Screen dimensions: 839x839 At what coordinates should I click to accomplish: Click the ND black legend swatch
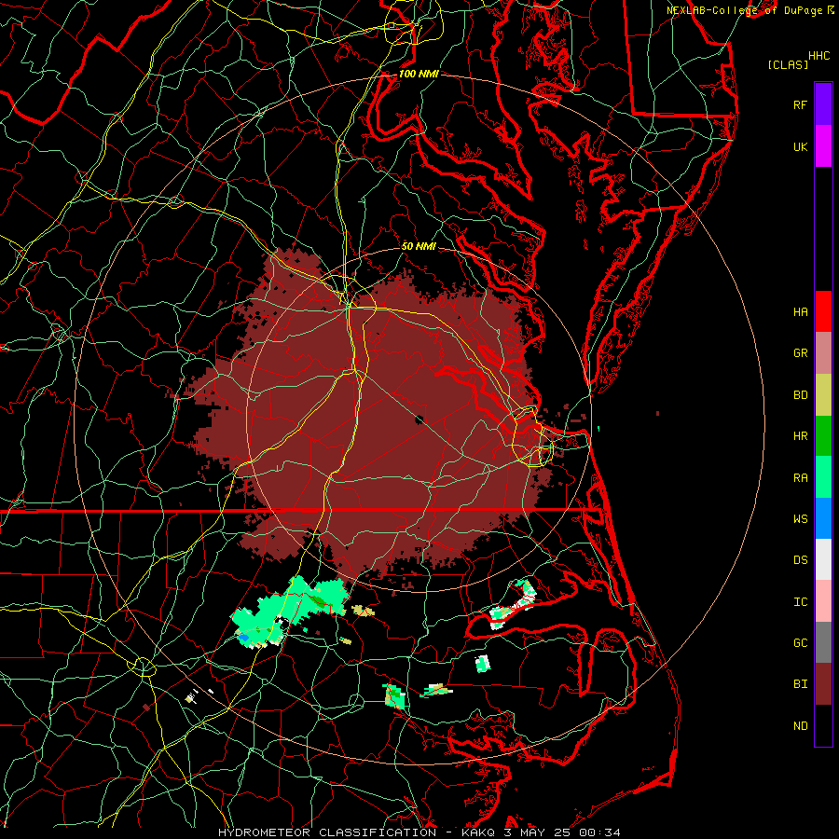coord(823,725)
